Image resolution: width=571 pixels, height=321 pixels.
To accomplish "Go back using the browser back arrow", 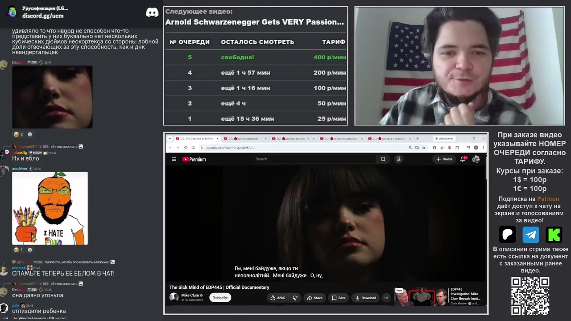I will 170,148.
